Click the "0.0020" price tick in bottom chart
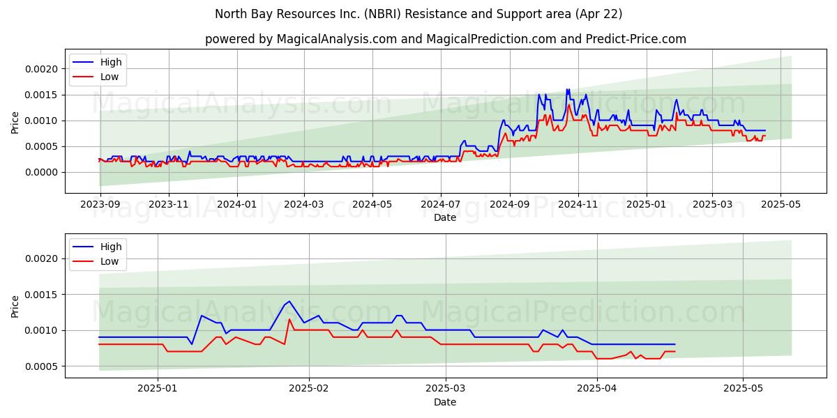Screen dimensions: 837x418 [43, 258]
